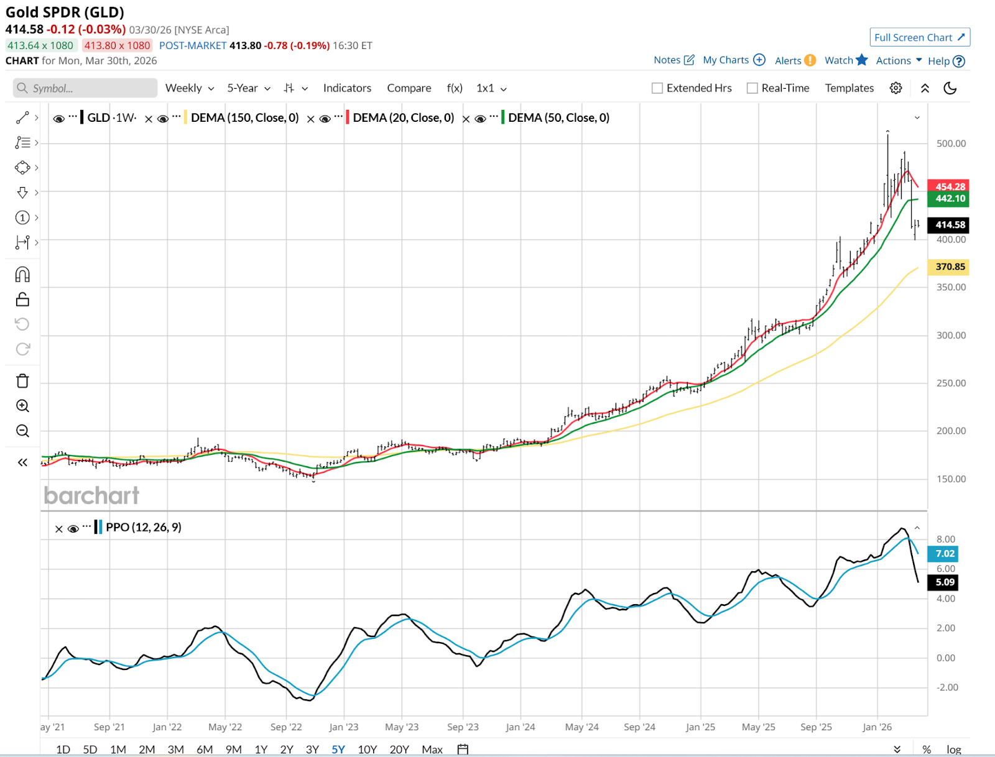Open the Actions dropdown menu
This screenshot has width=995, height=757.
pos(899,60)
